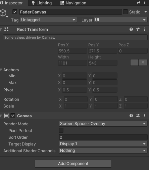This screenshot has height=170, width=149.
Task: Toggle blueprint mode button in Rect Transform
Action: (x=135, y=62)
